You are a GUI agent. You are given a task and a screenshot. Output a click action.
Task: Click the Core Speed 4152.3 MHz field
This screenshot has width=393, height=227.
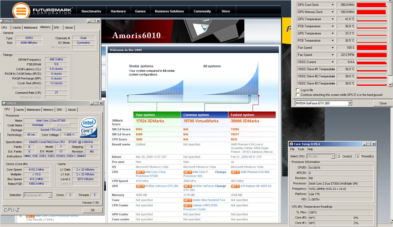click(36, 170)
